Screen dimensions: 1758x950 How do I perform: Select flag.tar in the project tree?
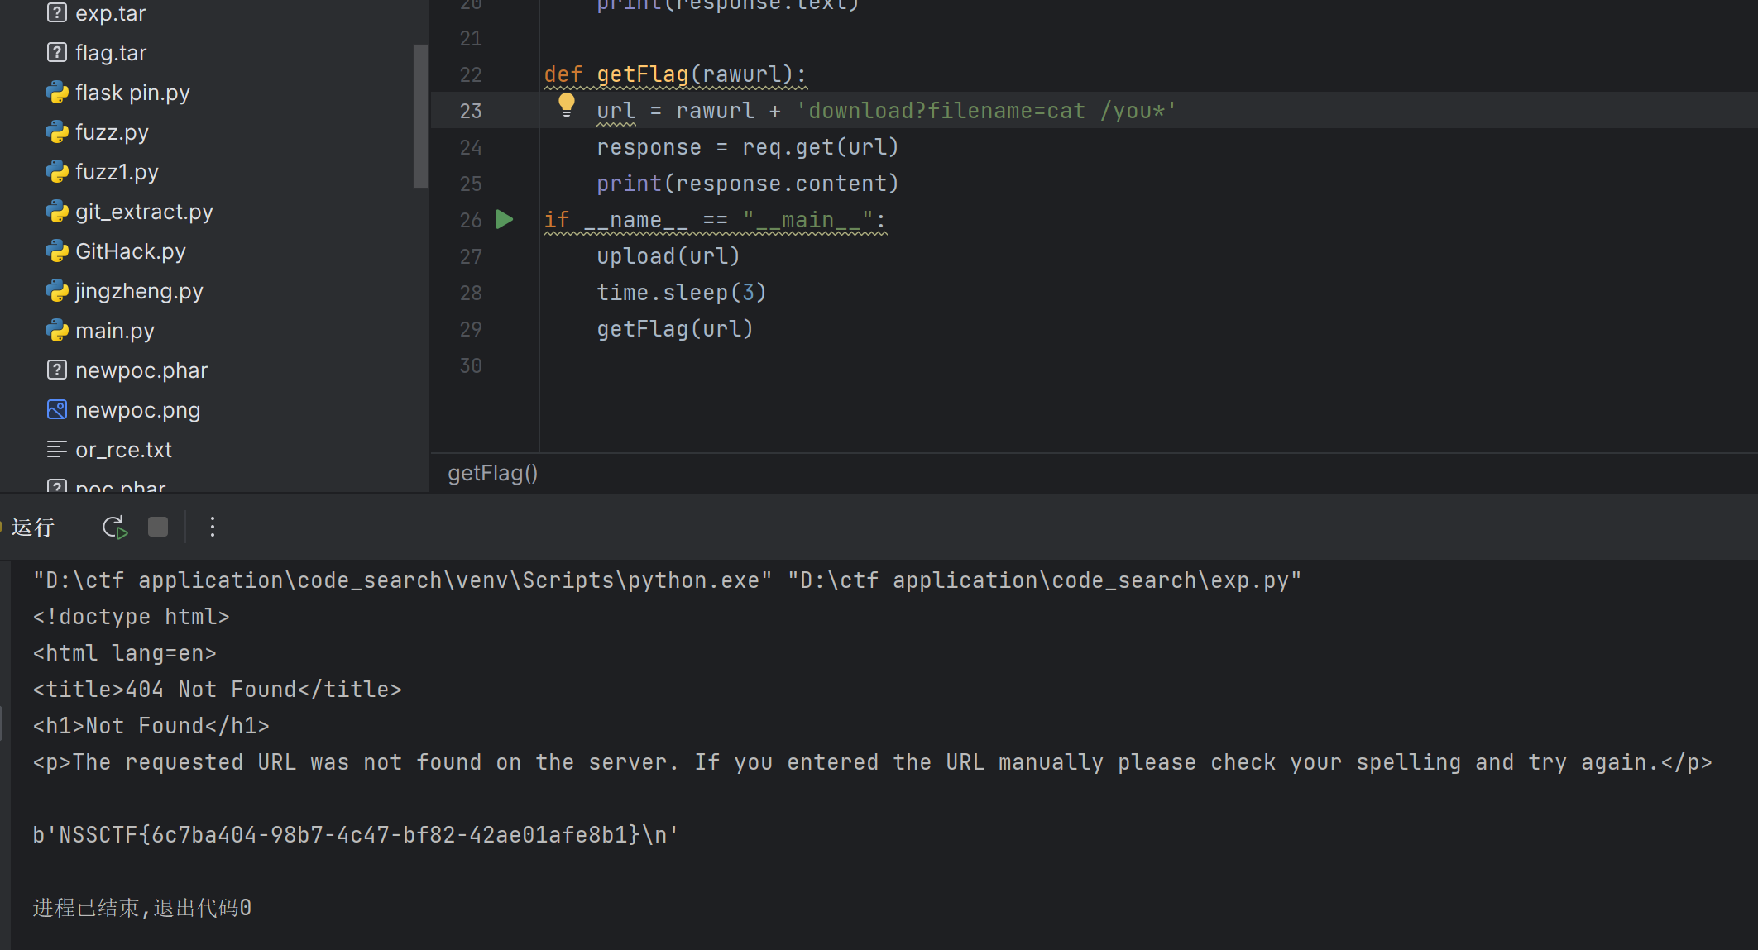tap(111, 53)
